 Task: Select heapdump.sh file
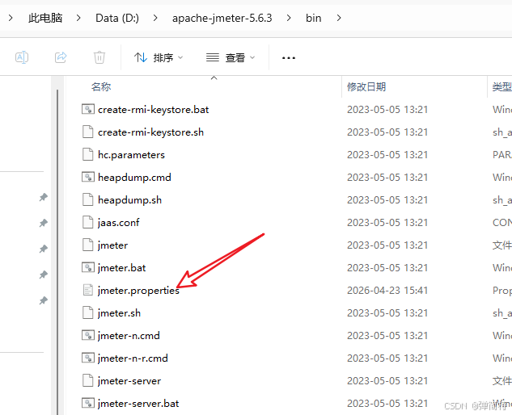point(130,200)
